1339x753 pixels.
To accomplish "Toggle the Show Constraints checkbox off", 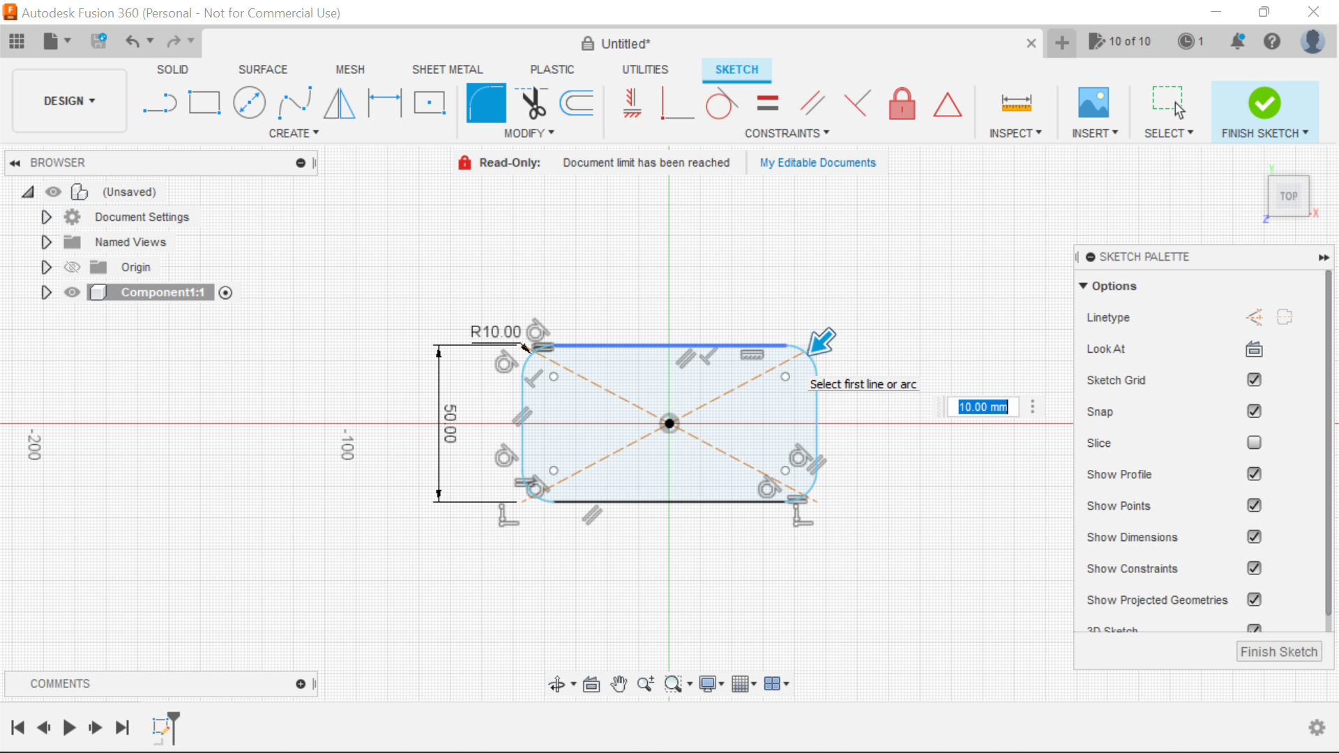I will tap(1255, 568).
